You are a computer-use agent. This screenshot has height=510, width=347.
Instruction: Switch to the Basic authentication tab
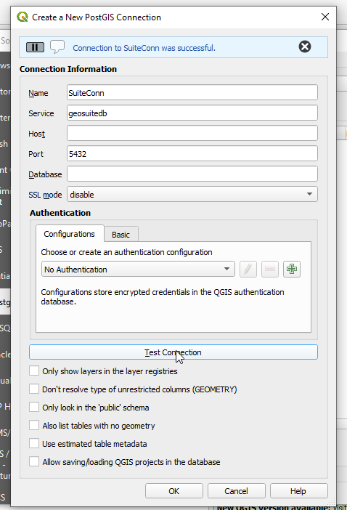(121, 235)
